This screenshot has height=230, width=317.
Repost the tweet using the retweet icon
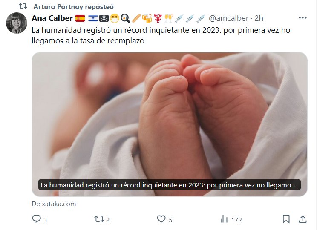pyautogui.click(x=99, y=219)
